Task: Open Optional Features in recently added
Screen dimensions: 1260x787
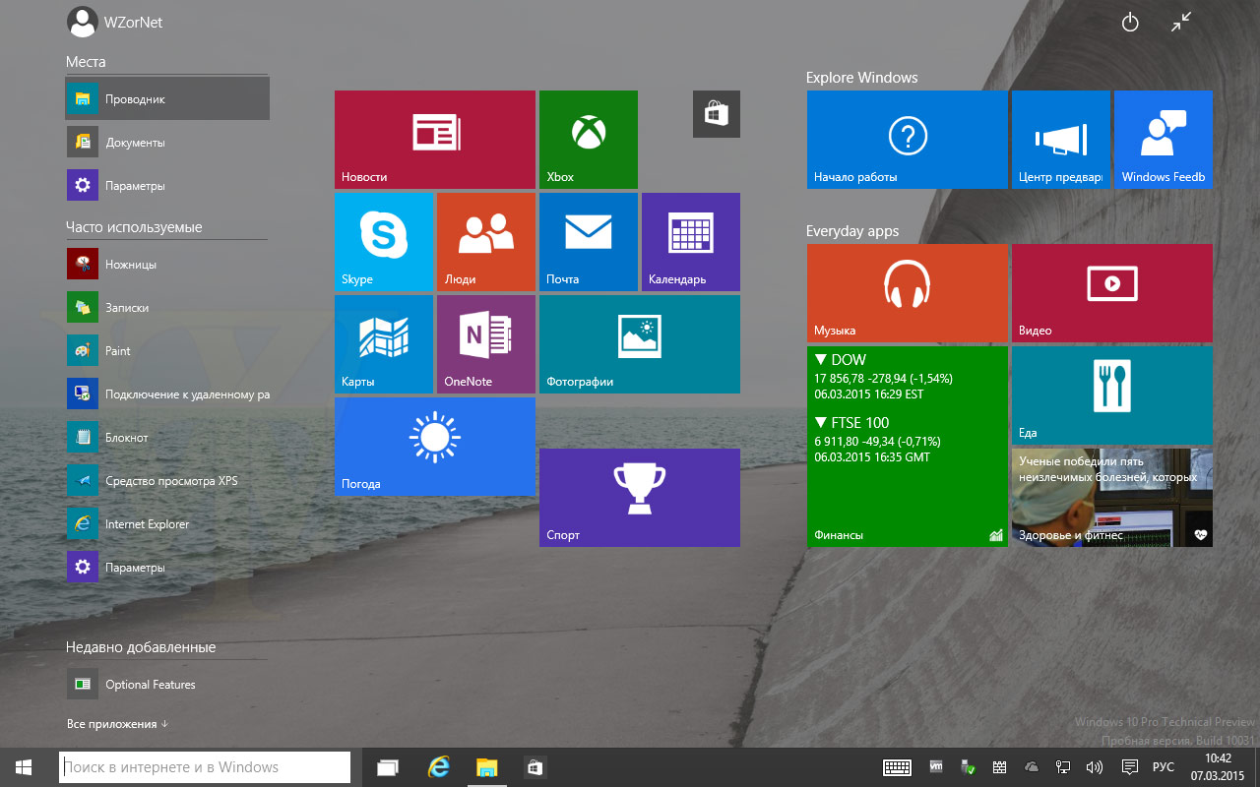Action: coord(150,685)
